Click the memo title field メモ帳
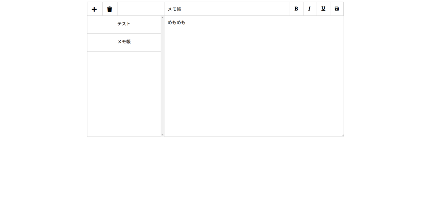Image resolution: width=431 pixels, height=201 pixels. 227,9
